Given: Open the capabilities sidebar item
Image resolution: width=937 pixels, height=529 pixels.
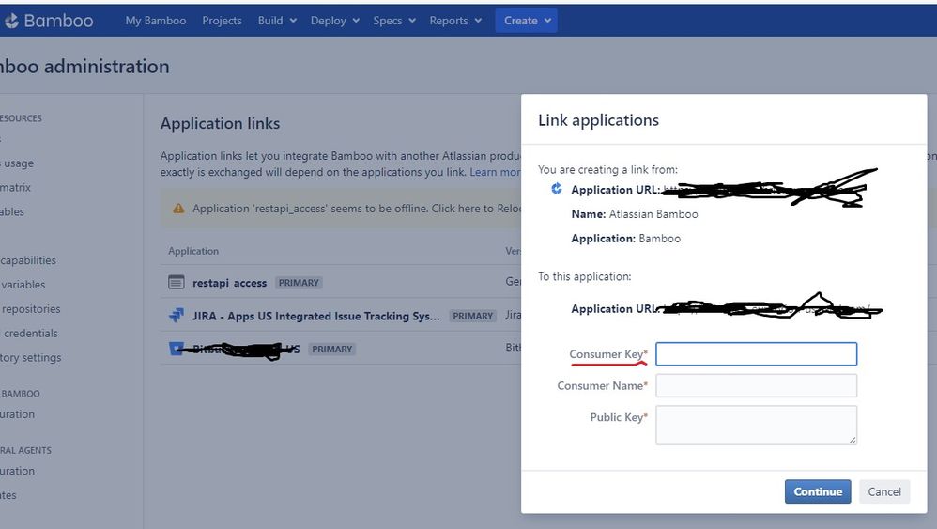Looking at the screenshot, I should click(x=28, y=260).
